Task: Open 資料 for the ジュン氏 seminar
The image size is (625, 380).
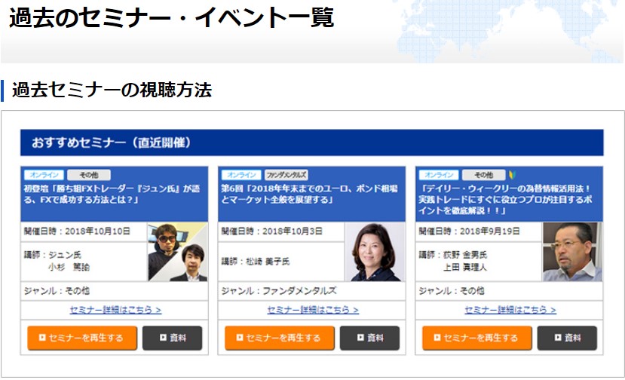Action: 172,338
